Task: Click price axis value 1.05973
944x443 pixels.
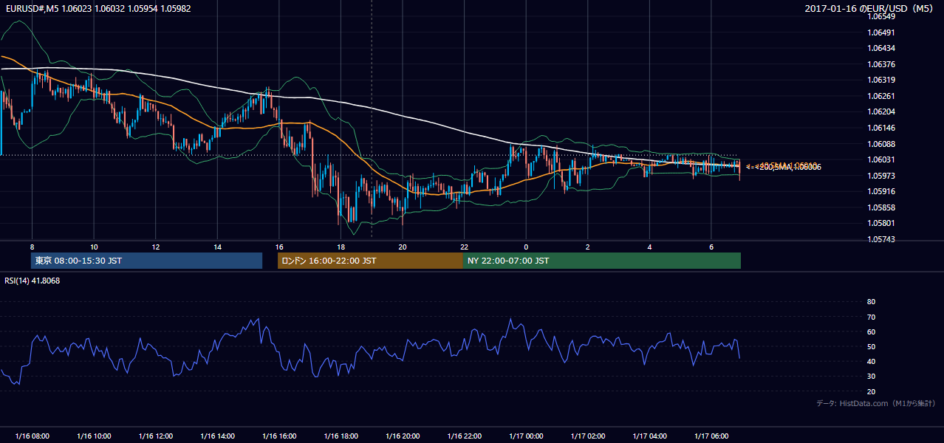Action: 880,176
